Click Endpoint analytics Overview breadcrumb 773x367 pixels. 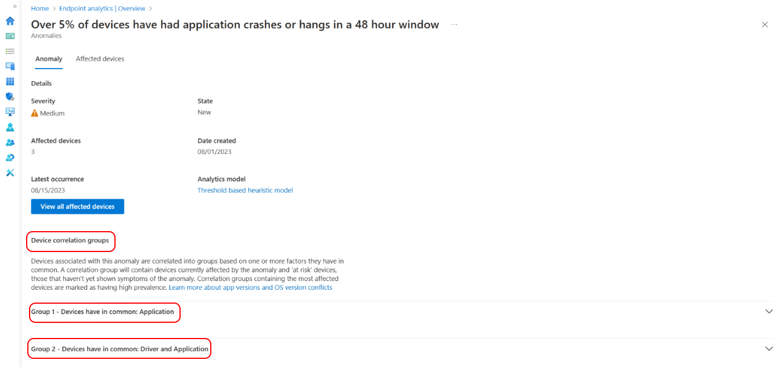101,9
